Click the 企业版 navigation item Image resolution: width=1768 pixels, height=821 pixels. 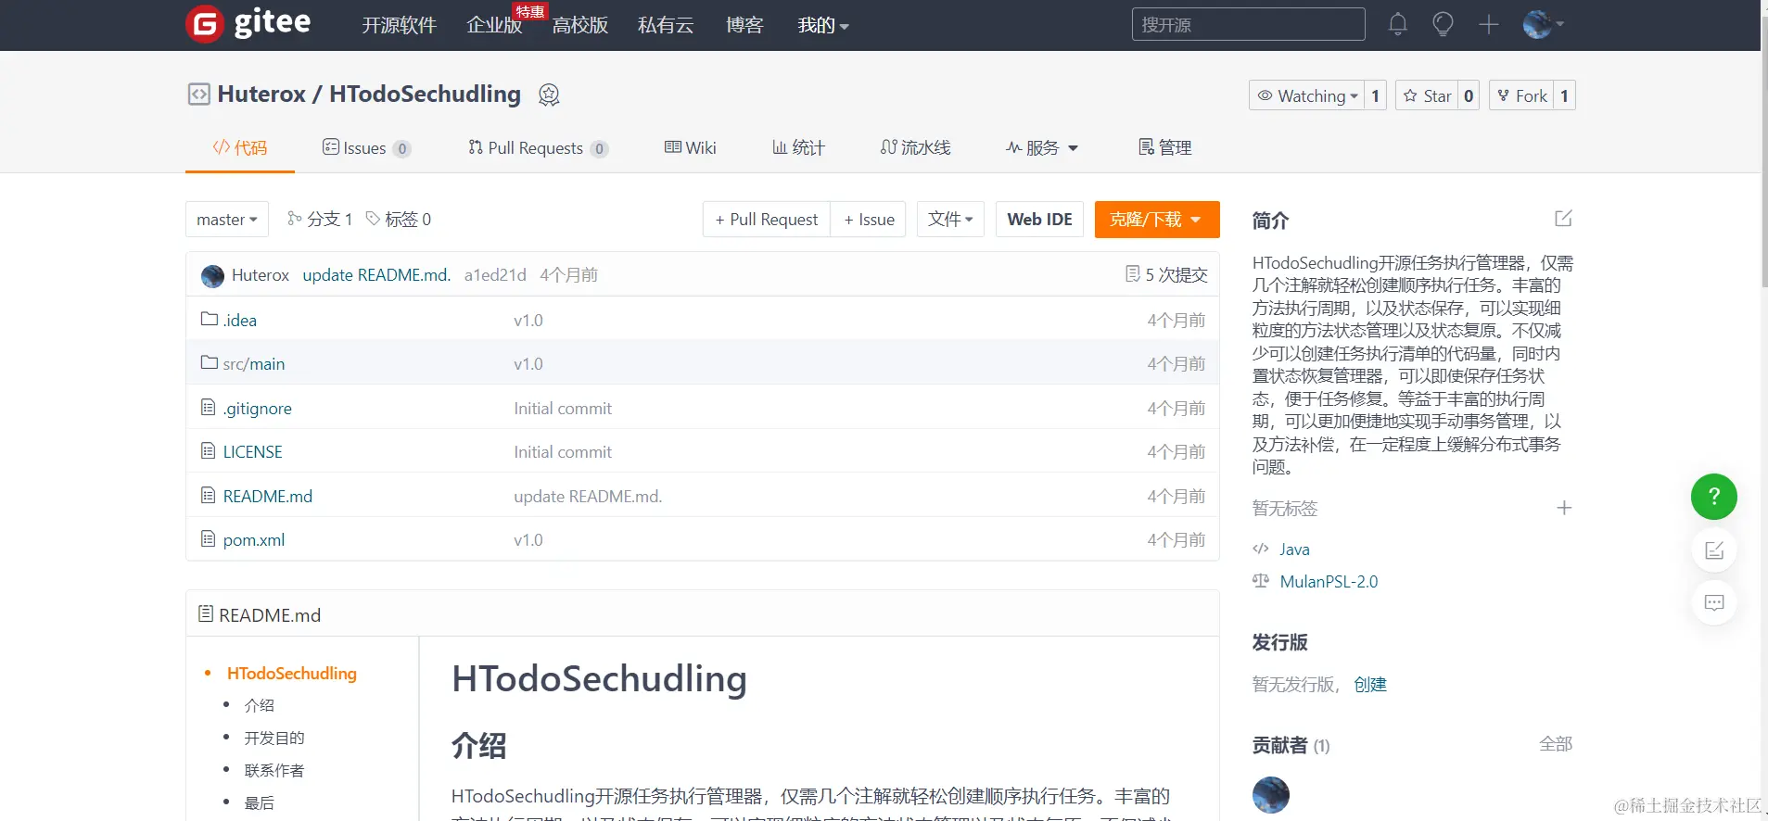494,25
